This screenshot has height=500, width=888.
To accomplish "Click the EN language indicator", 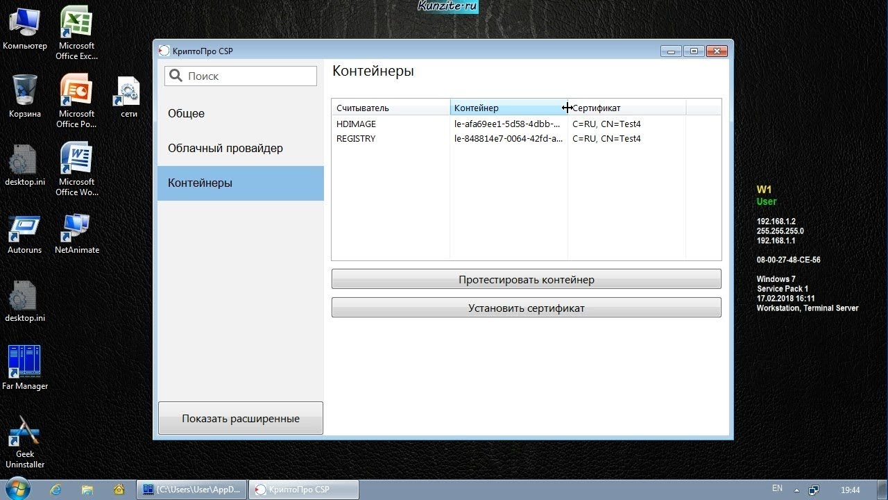I will coord(778,489).
